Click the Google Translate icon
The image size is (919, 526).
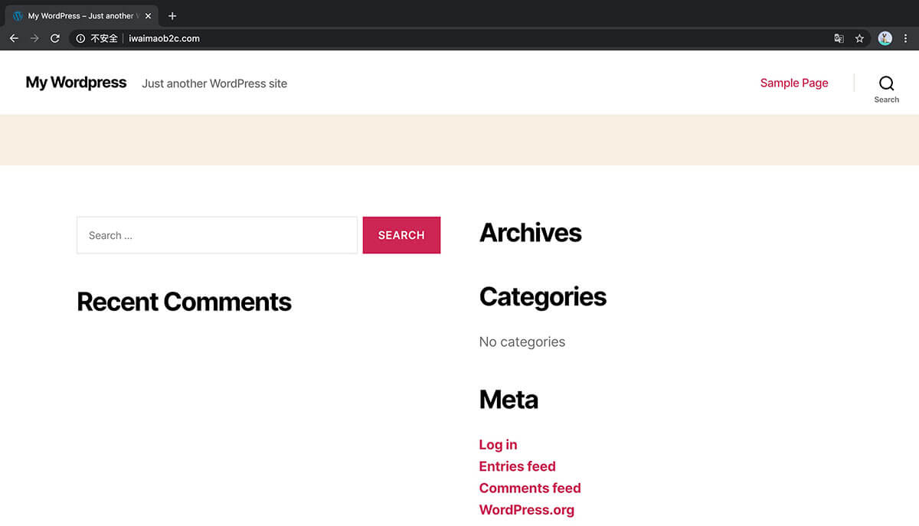click(x=839, y=38)
